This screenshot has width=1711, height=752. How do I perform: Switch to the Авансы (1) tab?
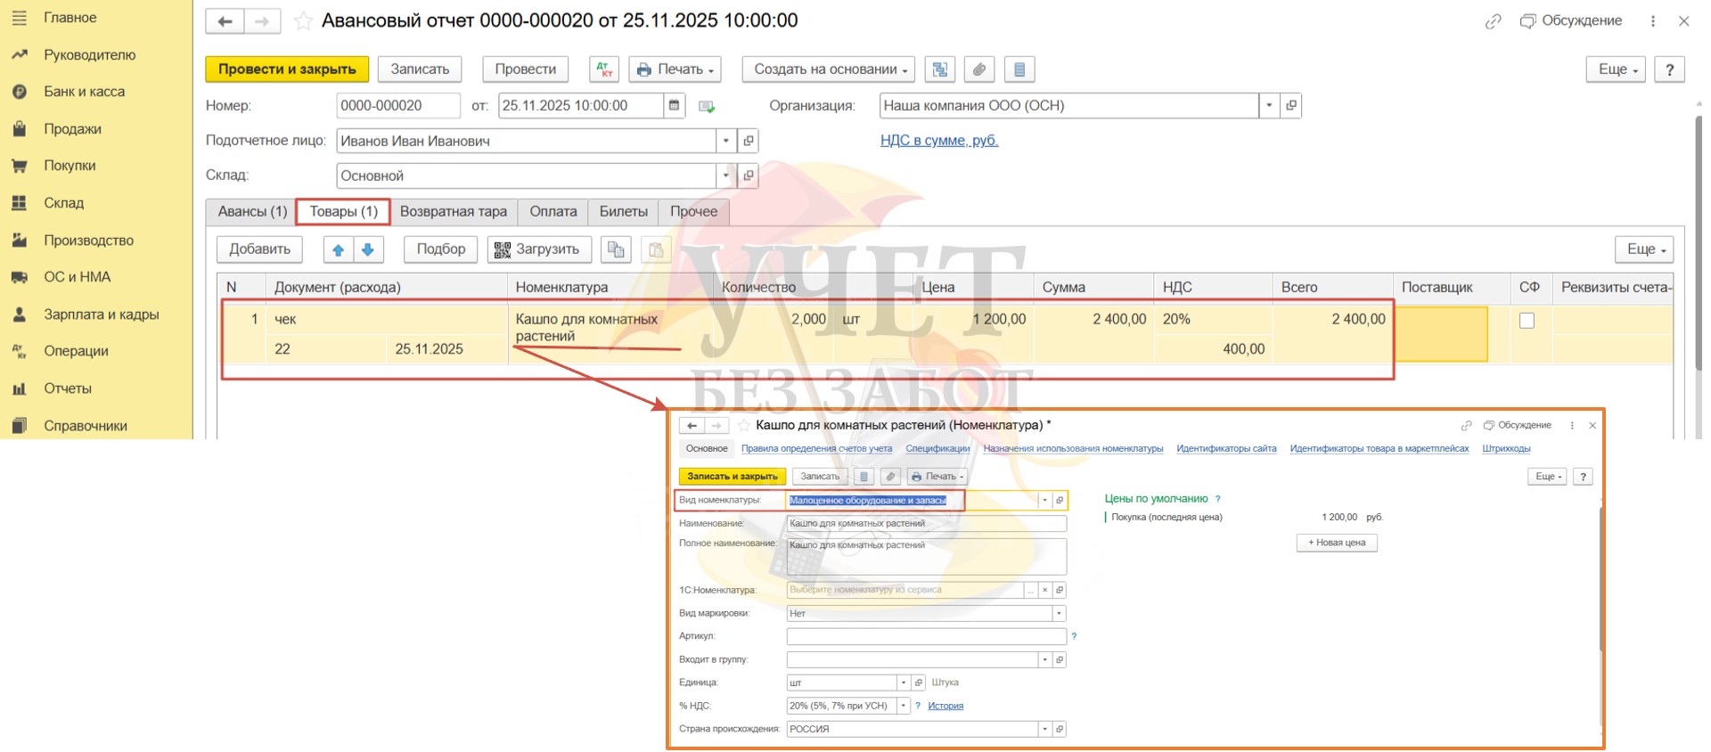[x=252, y=212]
